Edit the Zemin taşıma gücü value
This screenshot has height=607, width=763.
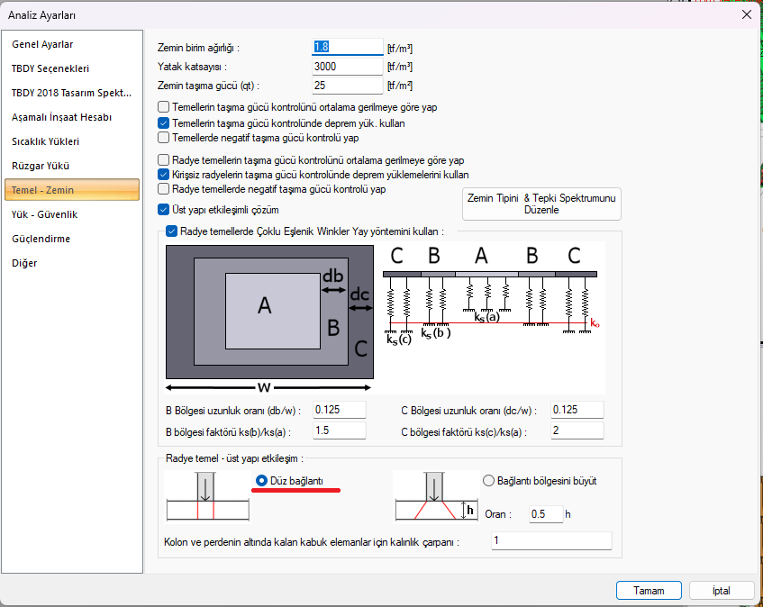pos(347,86)
